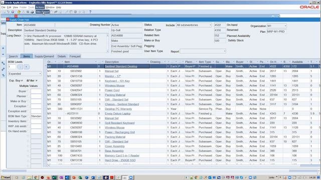
Task: Switch to the Search tab
Action: point(14,56)
